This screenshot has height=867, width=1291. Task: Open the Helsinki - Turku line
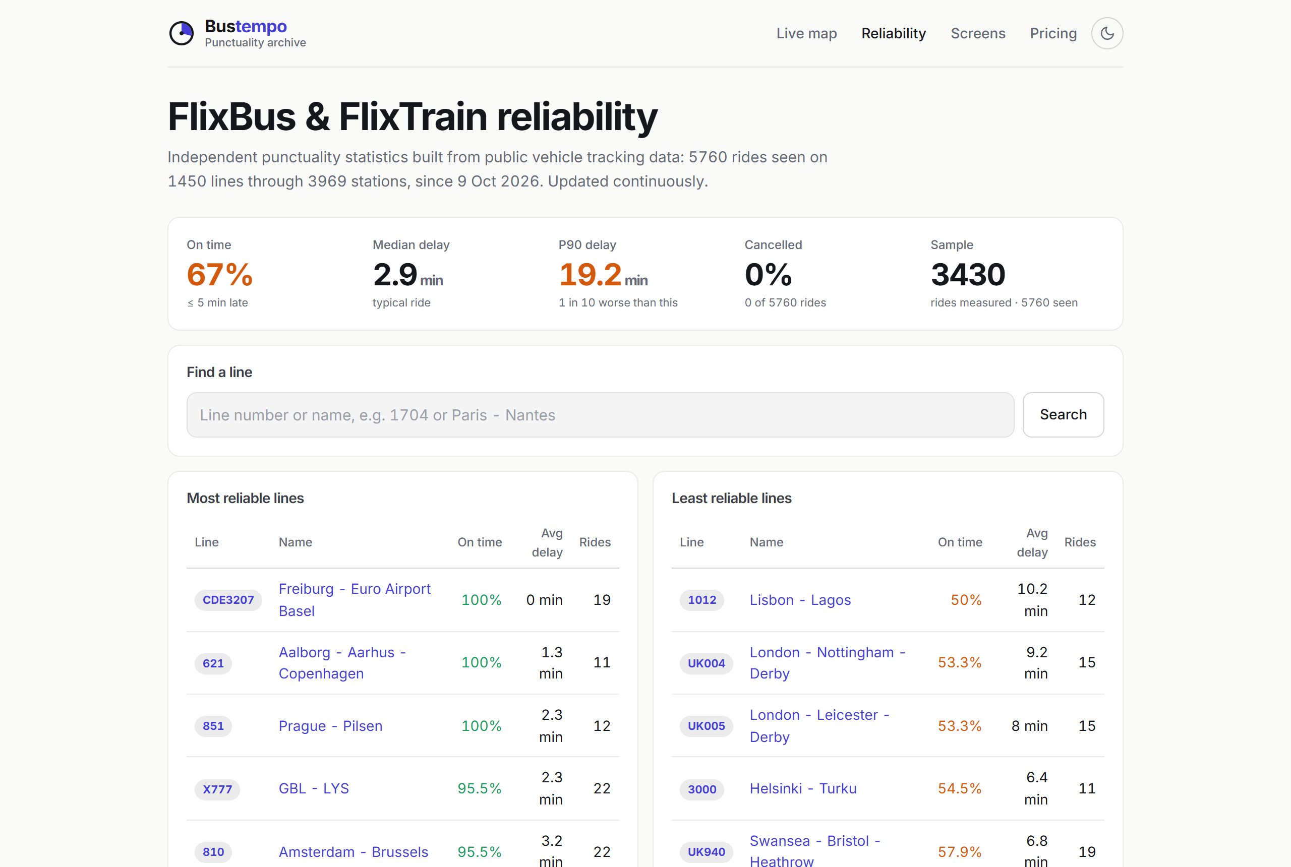coord(802,788)
